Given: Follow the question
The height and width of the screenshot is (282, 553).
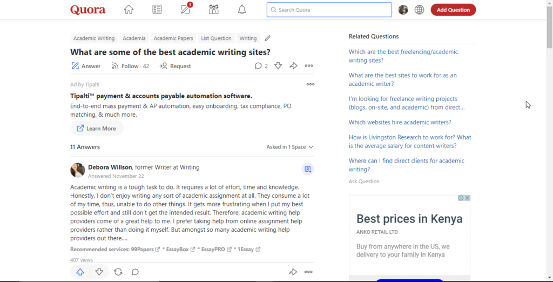Looking at the screenshot, I should tap(130, 66).
